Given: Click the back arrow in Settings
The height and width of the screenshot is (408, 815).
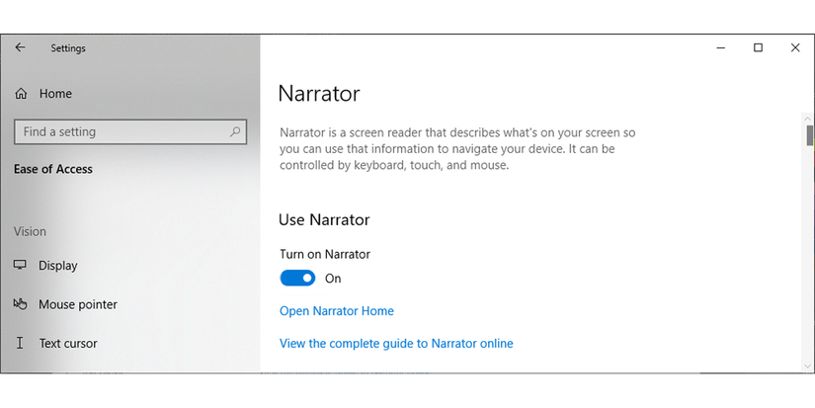Looking at the screenshot, I should point(21,47).
